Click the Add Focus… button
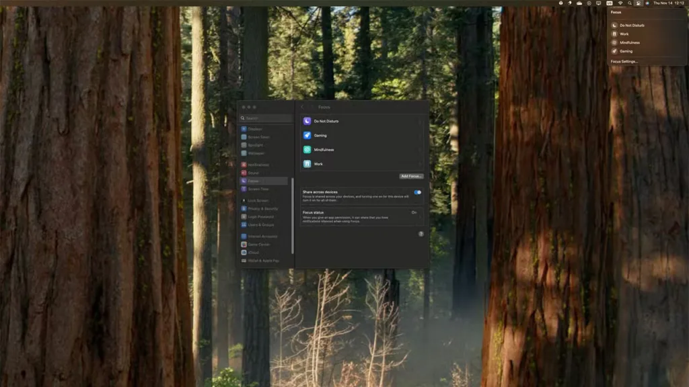Image resolution: width=689 pixels, height=387 pixels. [x=411, y=176]
